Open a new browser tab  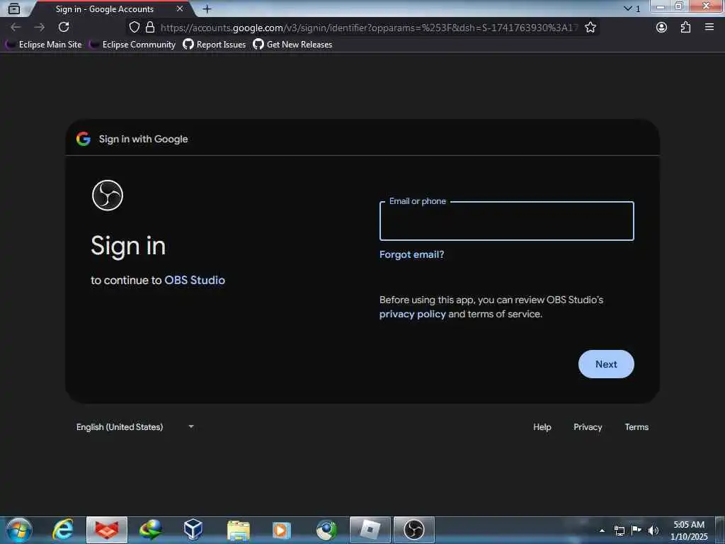[x=207, y=8]
